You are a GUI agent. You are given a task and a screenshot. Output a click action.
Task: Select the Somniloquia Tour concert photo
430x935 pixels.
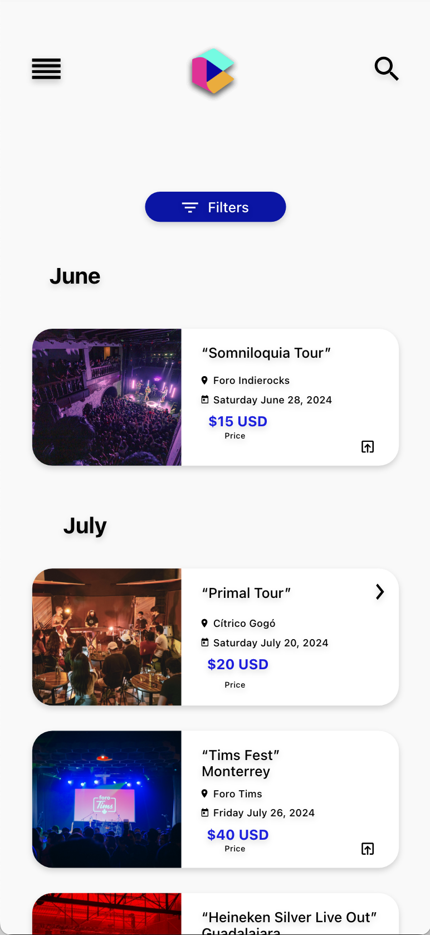tap(107, 397)
